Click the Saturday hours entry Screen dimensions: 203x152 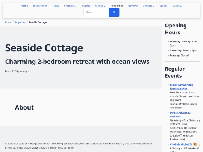point(183,50)
